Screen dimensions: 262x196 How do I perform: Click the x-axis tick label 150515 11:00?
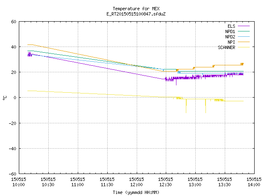pos(77,182)
